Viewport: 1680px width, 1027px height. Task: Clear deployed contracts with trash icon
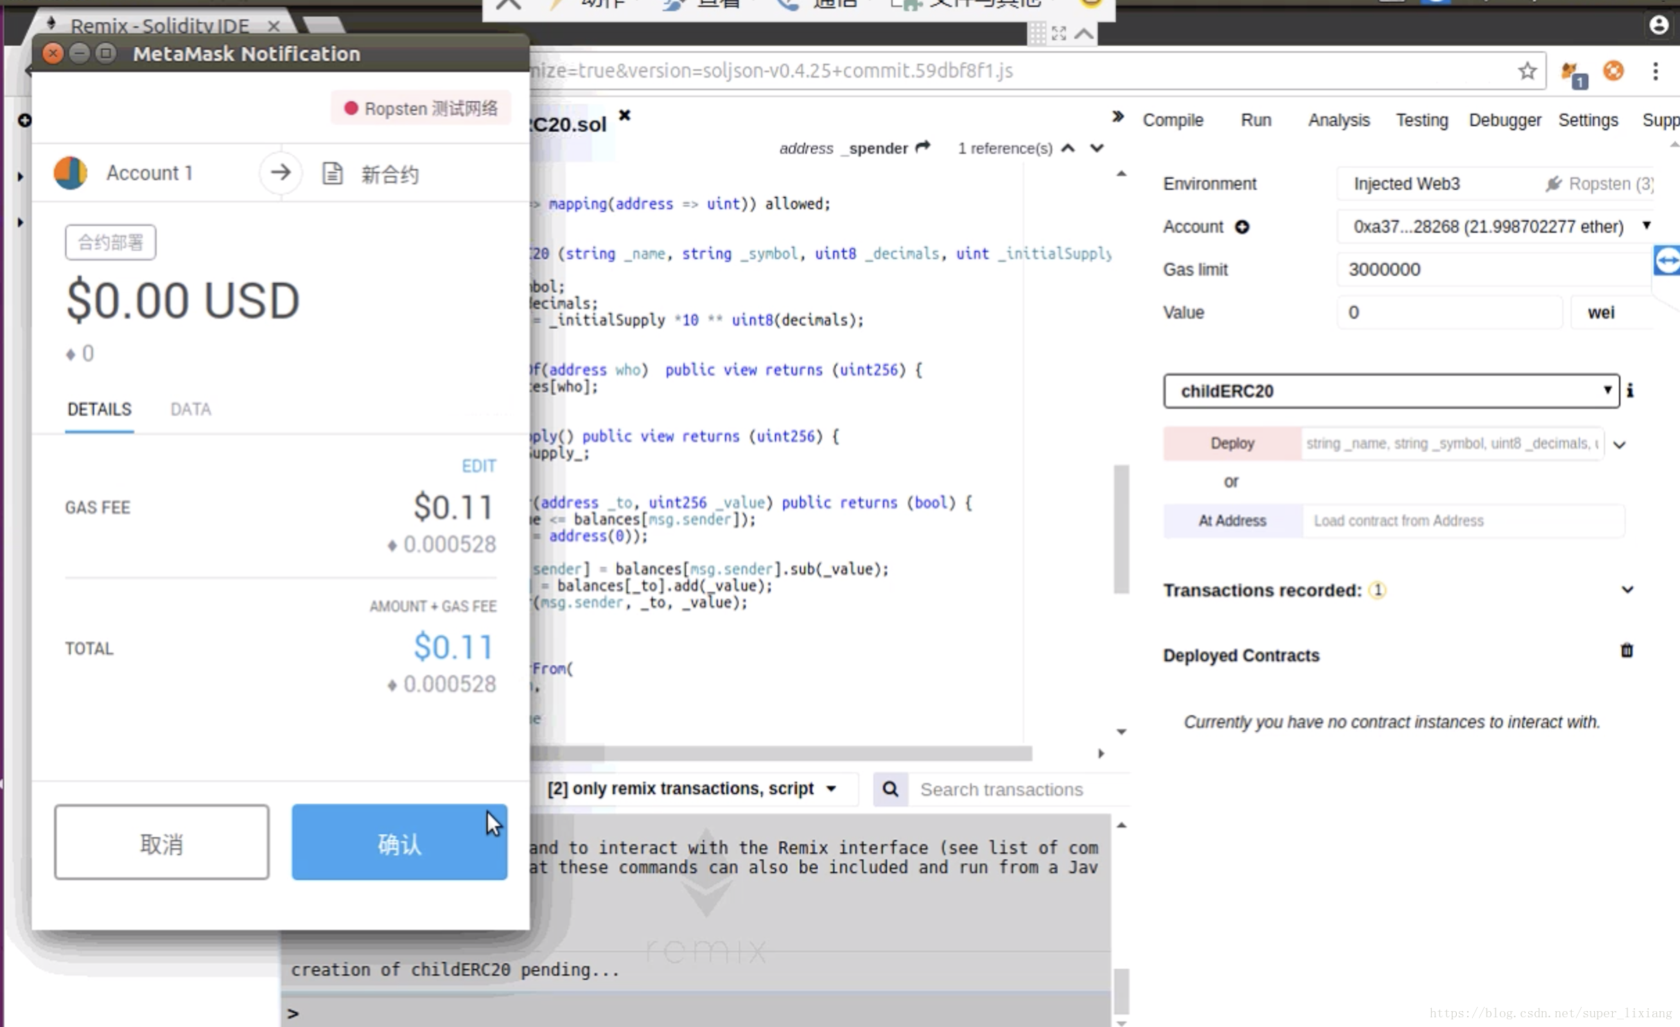[x=1627, y=650]
